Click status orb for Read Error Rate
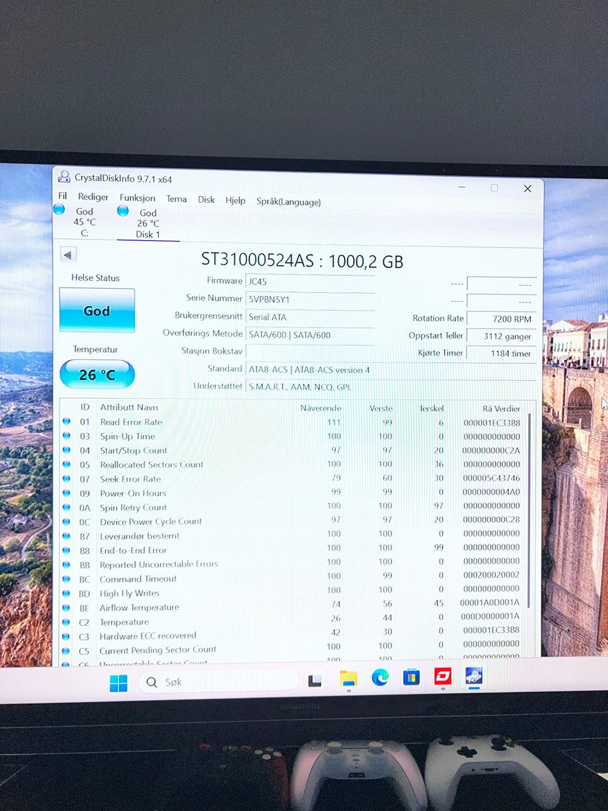The width and height of the screenshot is (608, 811). [x=66, y=421]
